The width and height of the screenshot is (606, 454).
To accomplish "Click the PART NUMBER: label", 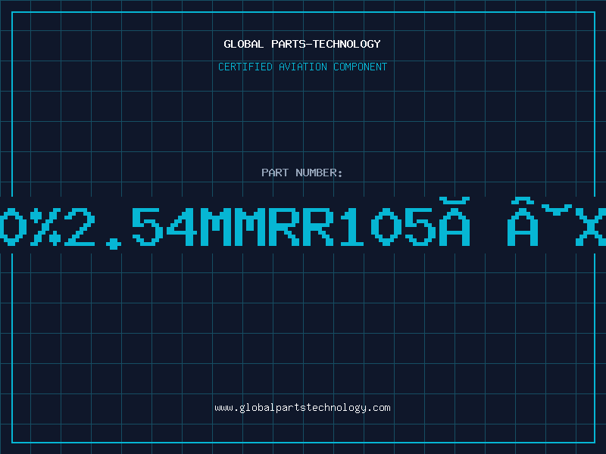I will (x=302, y=173).
